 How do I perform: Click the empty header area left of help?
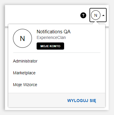tap(42, 15)
